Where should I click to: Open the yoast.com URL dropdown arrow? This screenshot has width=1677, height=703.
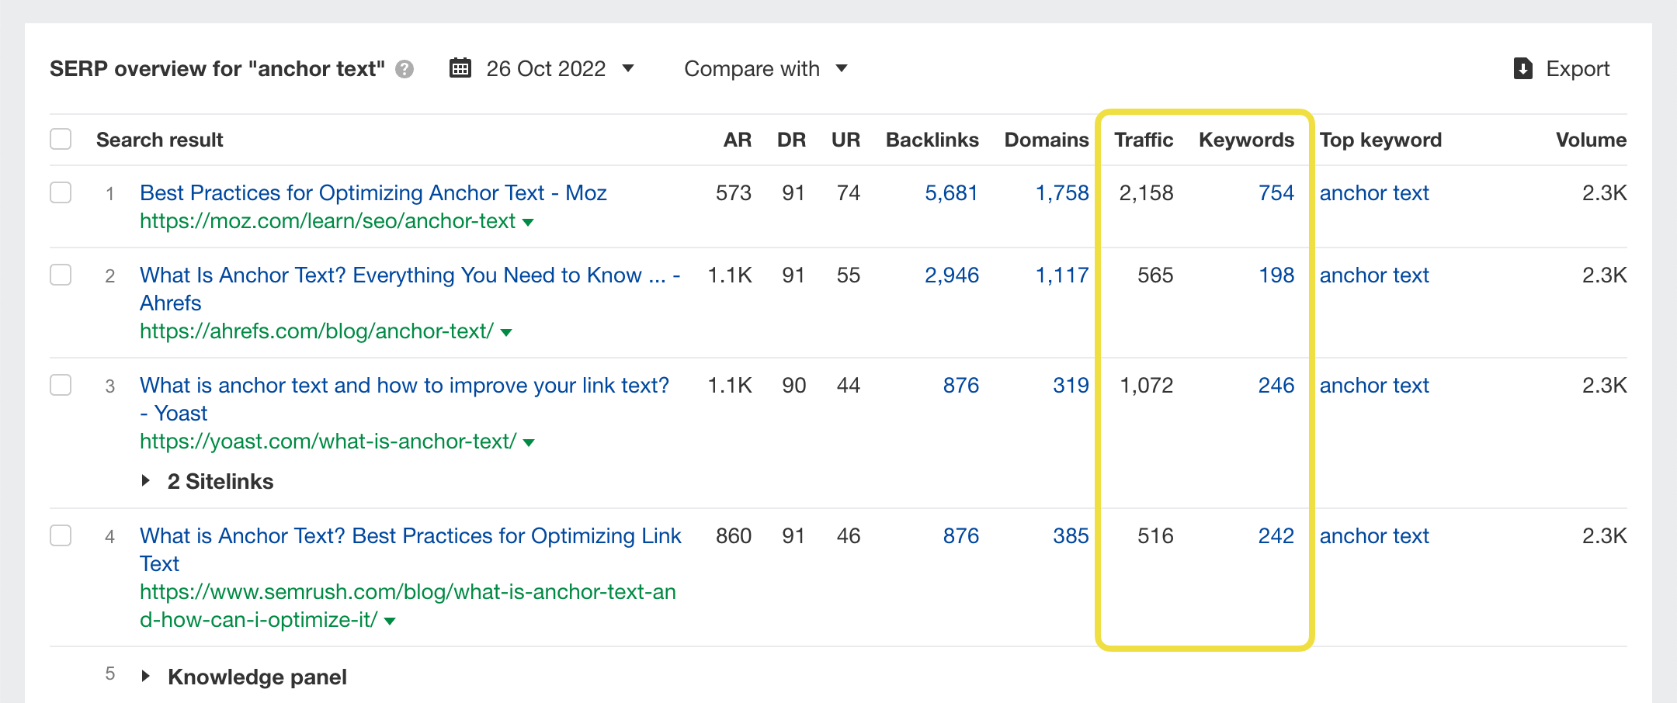529,443
